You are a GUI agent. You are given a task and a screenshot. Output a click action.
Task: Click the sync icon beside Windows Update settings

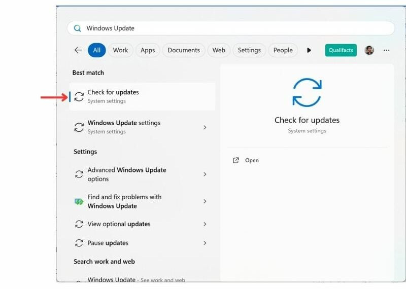(79, 127)
